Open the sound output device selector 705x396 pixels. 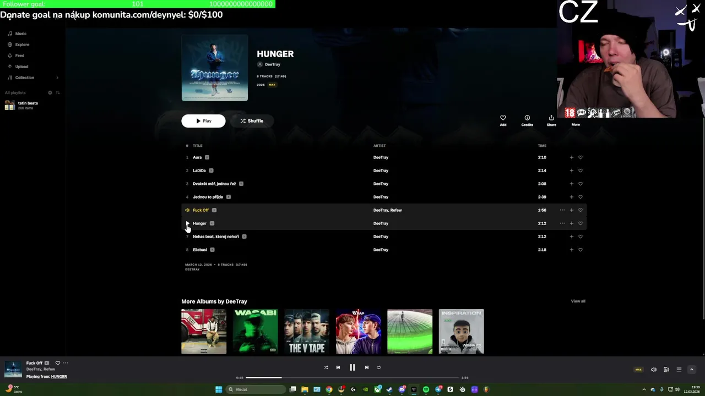[666, 370]
